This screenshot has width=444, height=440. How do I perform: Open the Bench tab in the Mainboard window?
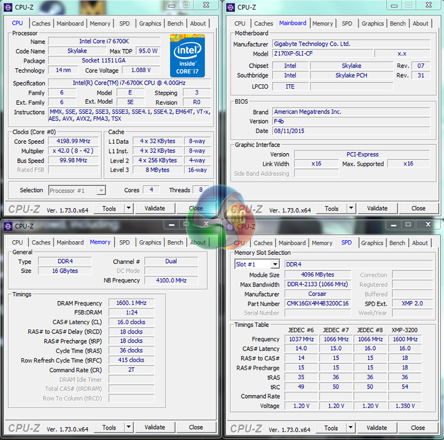[x=398, y=23]
